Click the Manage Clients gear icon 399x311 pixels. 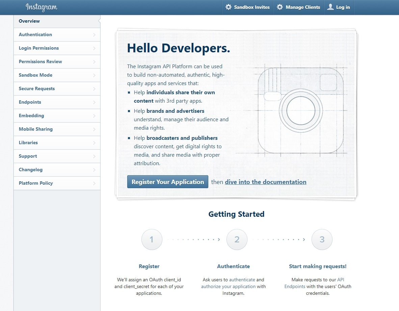(x=280, y=7)
